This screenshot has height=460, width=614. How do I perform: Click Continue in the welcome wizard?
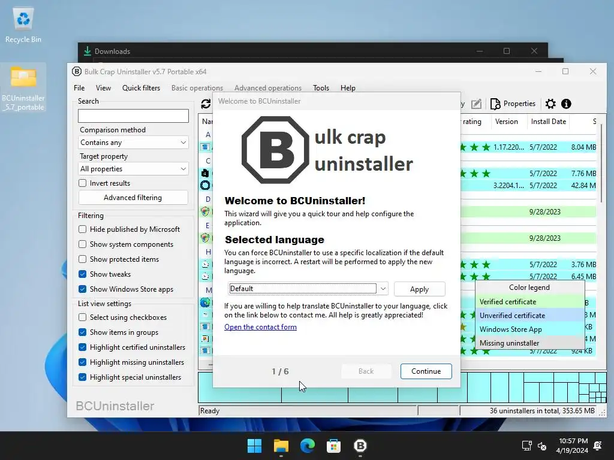click(426, 371)
